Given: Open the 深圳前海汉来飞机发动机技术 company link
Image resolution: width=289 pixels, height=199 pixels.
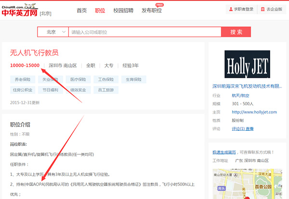Looking at the screenshot, I should [247, 86].
